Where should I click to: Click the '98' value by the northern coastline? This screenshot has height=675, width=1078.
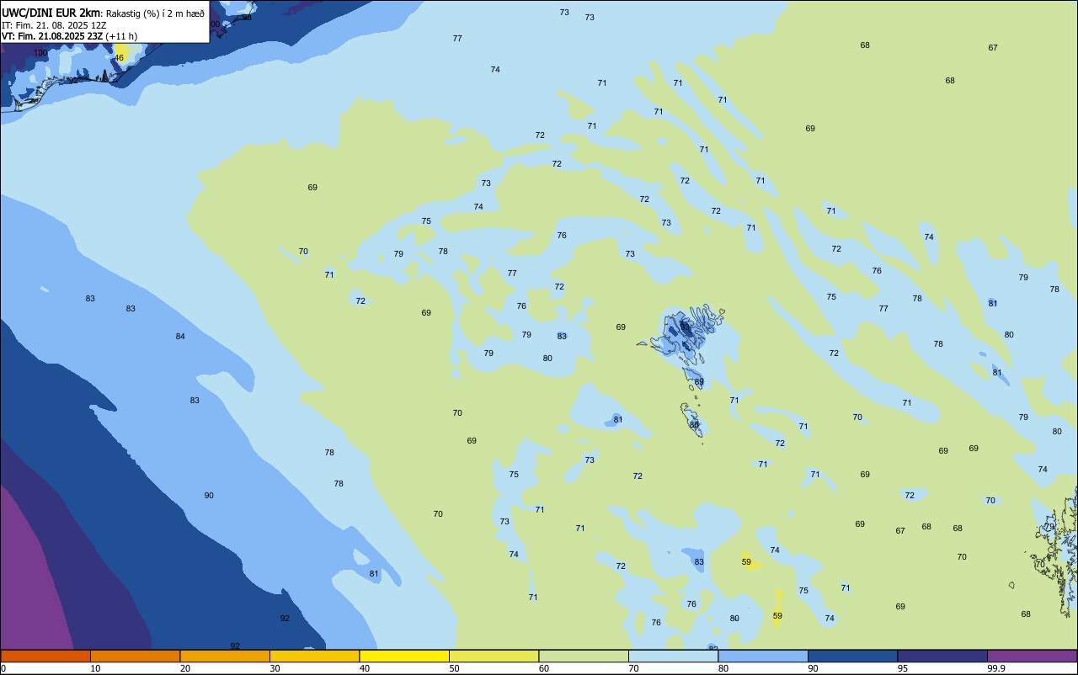pos(247,18)
